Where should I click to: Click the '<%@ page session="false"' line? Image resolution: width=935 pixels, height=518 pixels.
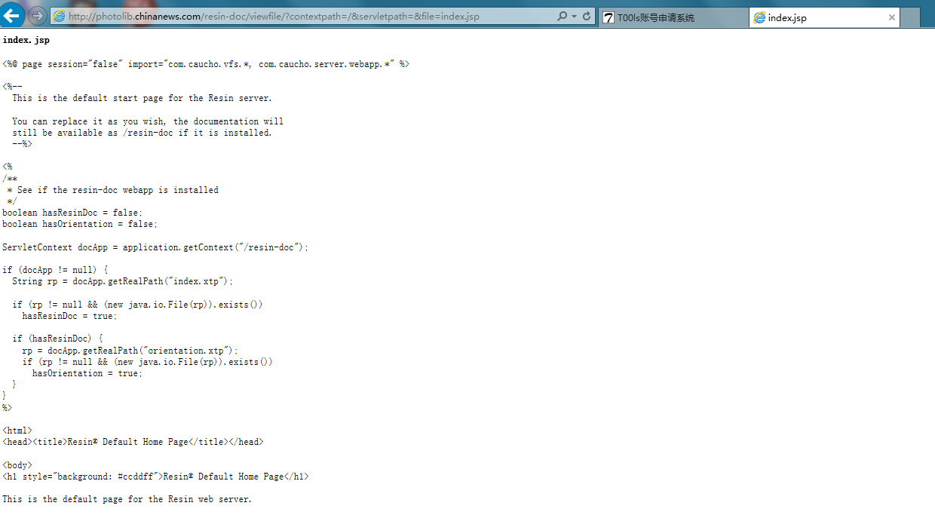(x=206, y=64)
